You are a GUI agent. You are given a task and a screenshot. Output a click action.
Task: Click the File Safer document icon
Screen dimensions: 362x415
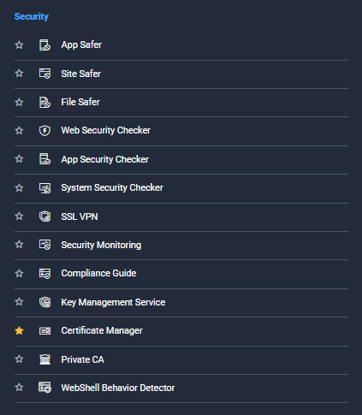45,102
